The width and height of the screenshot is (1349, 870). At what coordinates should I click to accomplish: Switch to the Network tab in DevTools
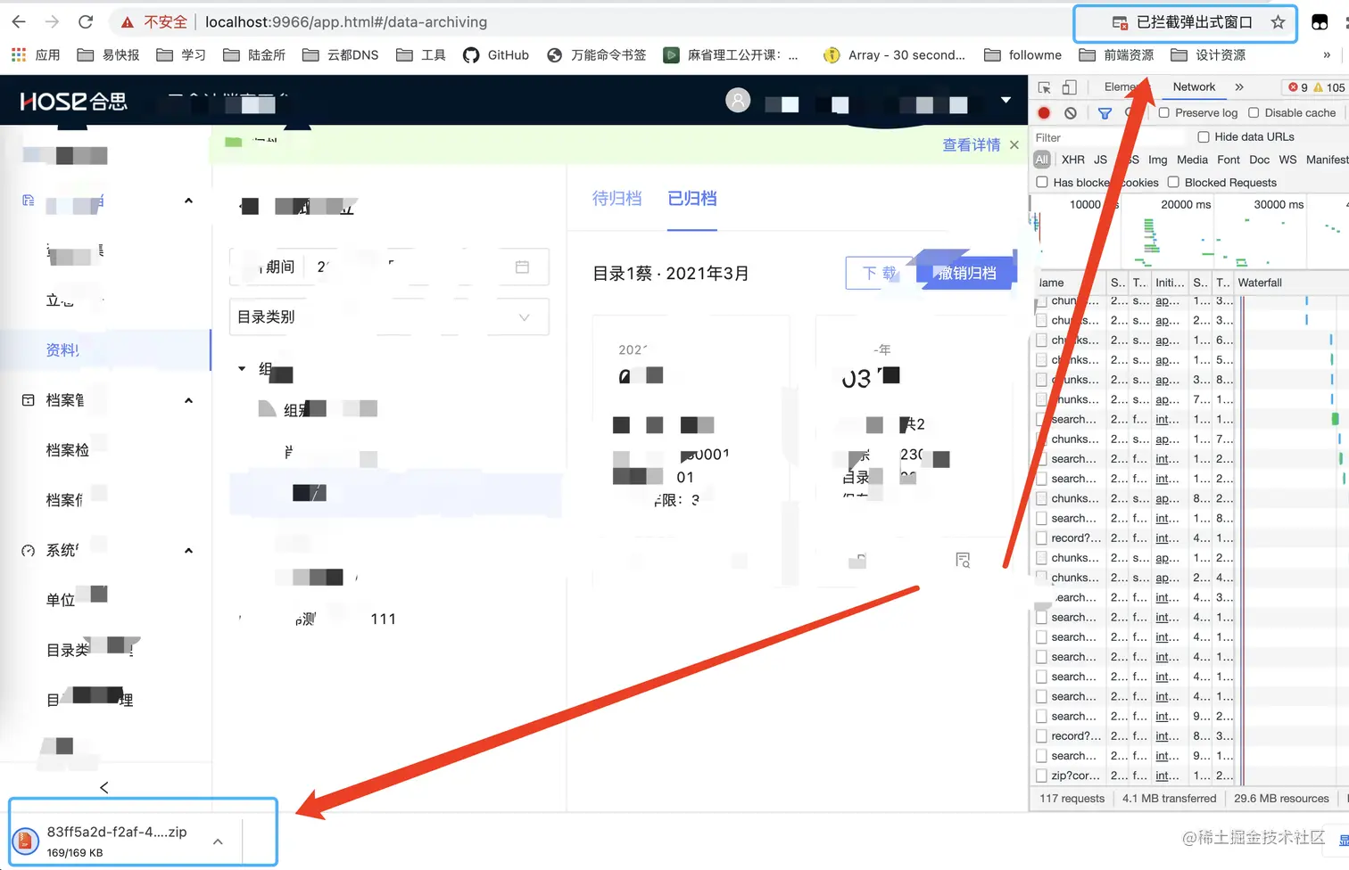click(x=1194, y=86)
